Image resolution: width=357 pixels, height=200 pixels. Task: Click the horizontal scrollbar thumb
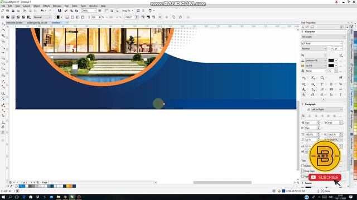pyautogui.click(x=223, y=183)
